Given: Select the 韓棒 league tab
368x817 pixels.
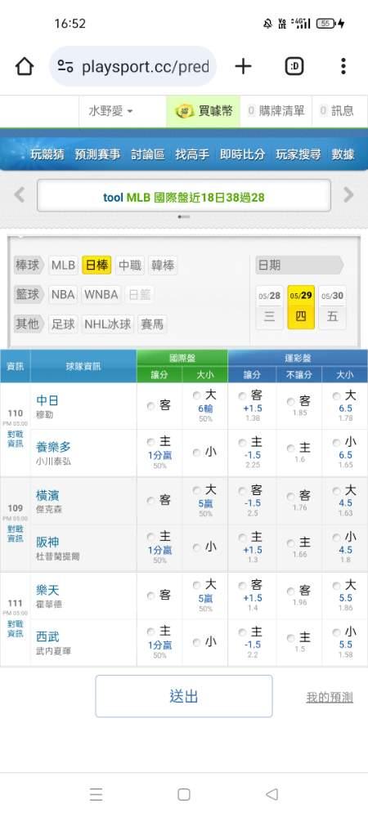Looking at the screenshot, I should (163, 266).
